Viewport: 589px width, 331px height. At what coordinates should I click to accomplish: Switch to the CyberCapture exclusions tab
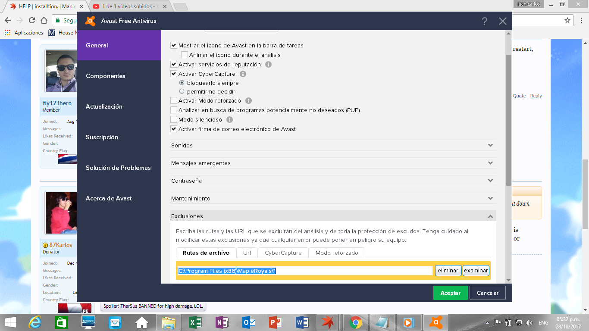click(x=283, y=253)
